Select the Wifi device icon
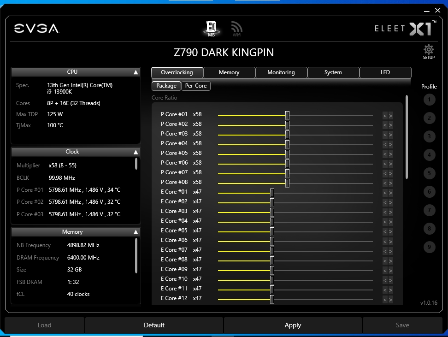This screenshot has height=337, width=448. (x=236, y=29)
